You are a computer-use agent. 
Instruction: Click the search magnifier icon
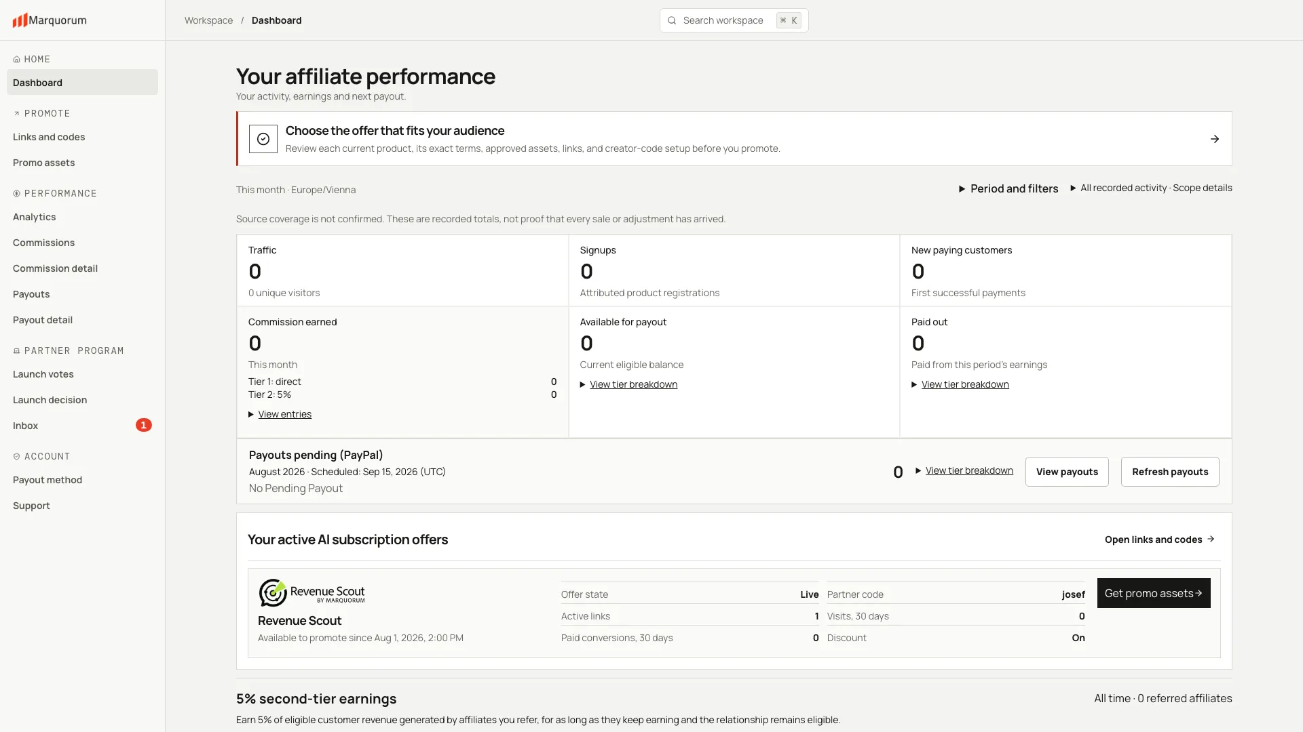coord(672,20)
